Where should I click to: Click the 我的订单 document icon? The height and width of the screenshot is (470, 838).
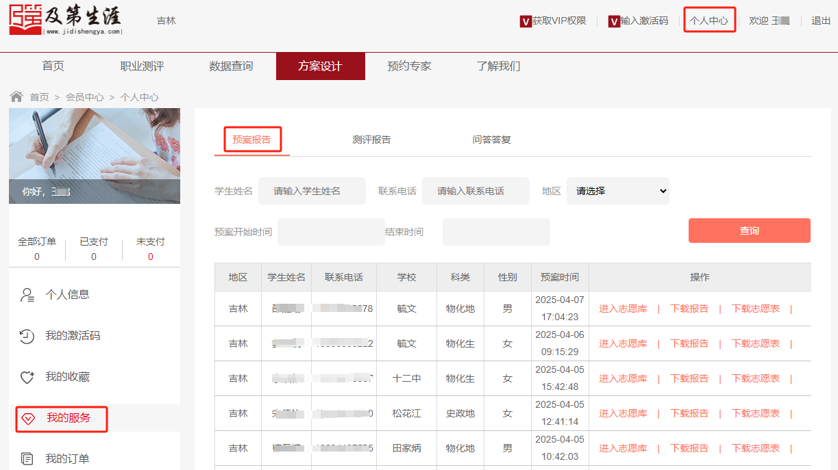coord(27,458)
